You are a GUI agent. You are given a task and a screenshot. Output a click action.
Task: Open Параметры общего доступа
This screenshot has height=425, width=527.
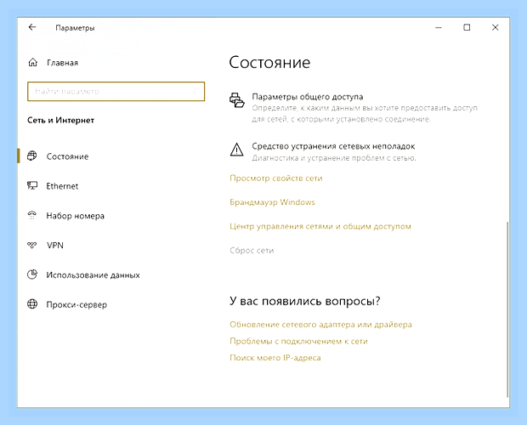(308, 97)
